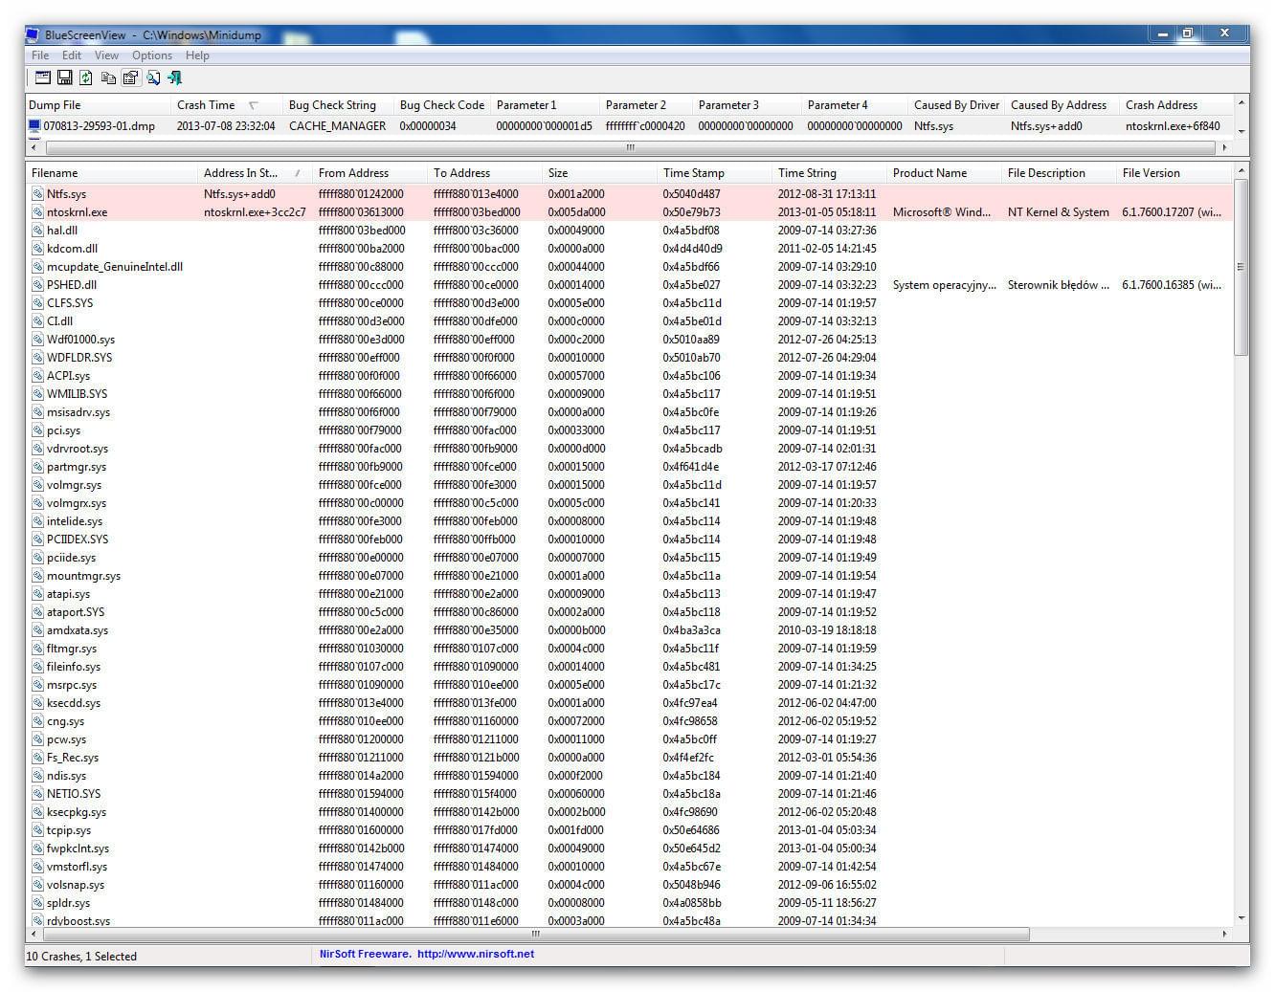Select the 070813-29593-01.dmp crash row
The image size is (1275, 992).
tap(630, 125)
